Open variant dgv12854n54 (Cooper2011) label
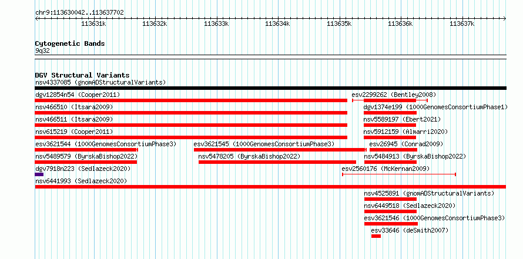Image resolution: width=523 pixels, height=259 pixels. (x=78, y=95)
